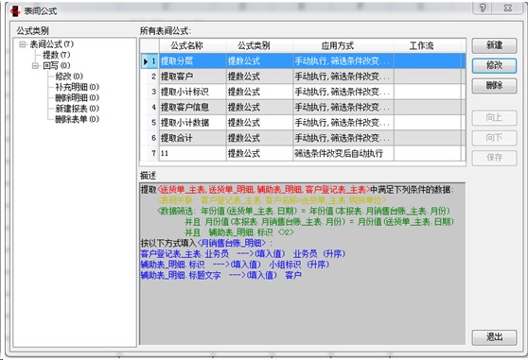This screenshot has height=360, width=528.
Task: Select 修改 (0) tree item
Action: [69, 77]
